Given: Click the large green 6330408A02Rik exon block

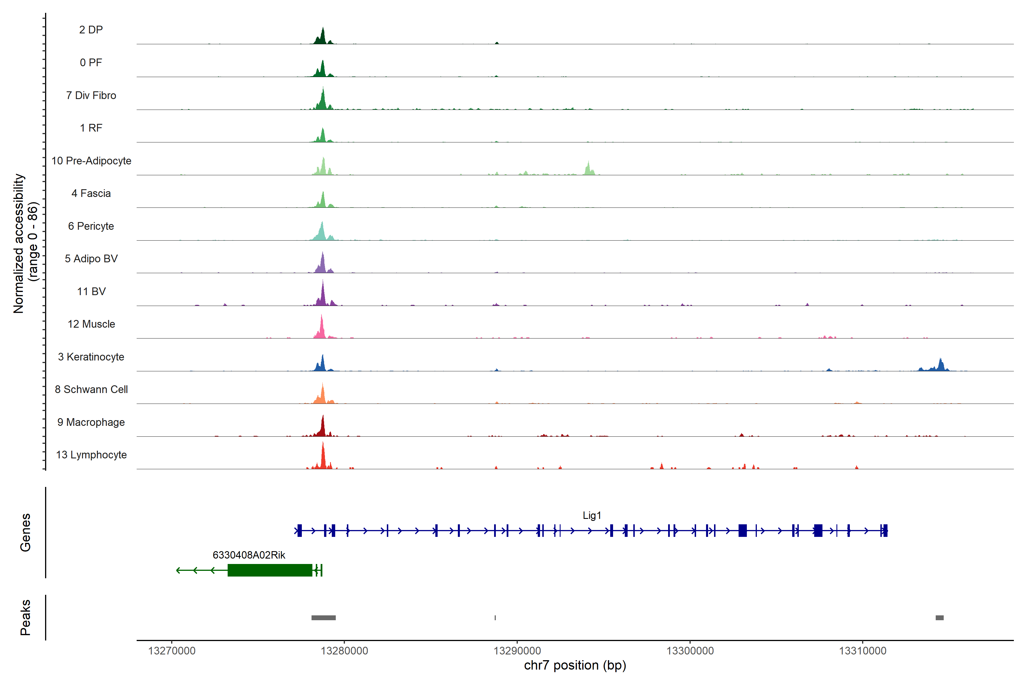Looking at the screenshot, I should pos(269,570).
